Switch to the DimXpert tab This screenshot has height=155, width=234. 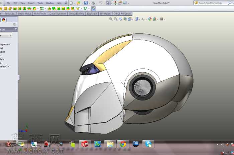[105, 14]
